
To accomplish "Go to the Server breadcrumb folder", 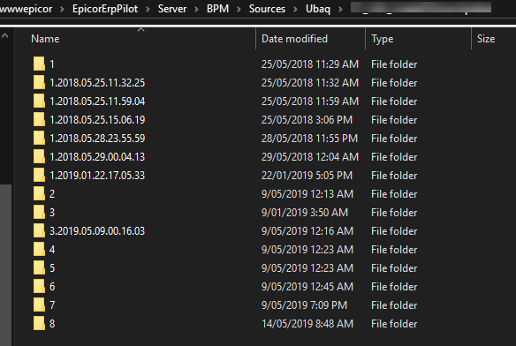I will point(172,9).
